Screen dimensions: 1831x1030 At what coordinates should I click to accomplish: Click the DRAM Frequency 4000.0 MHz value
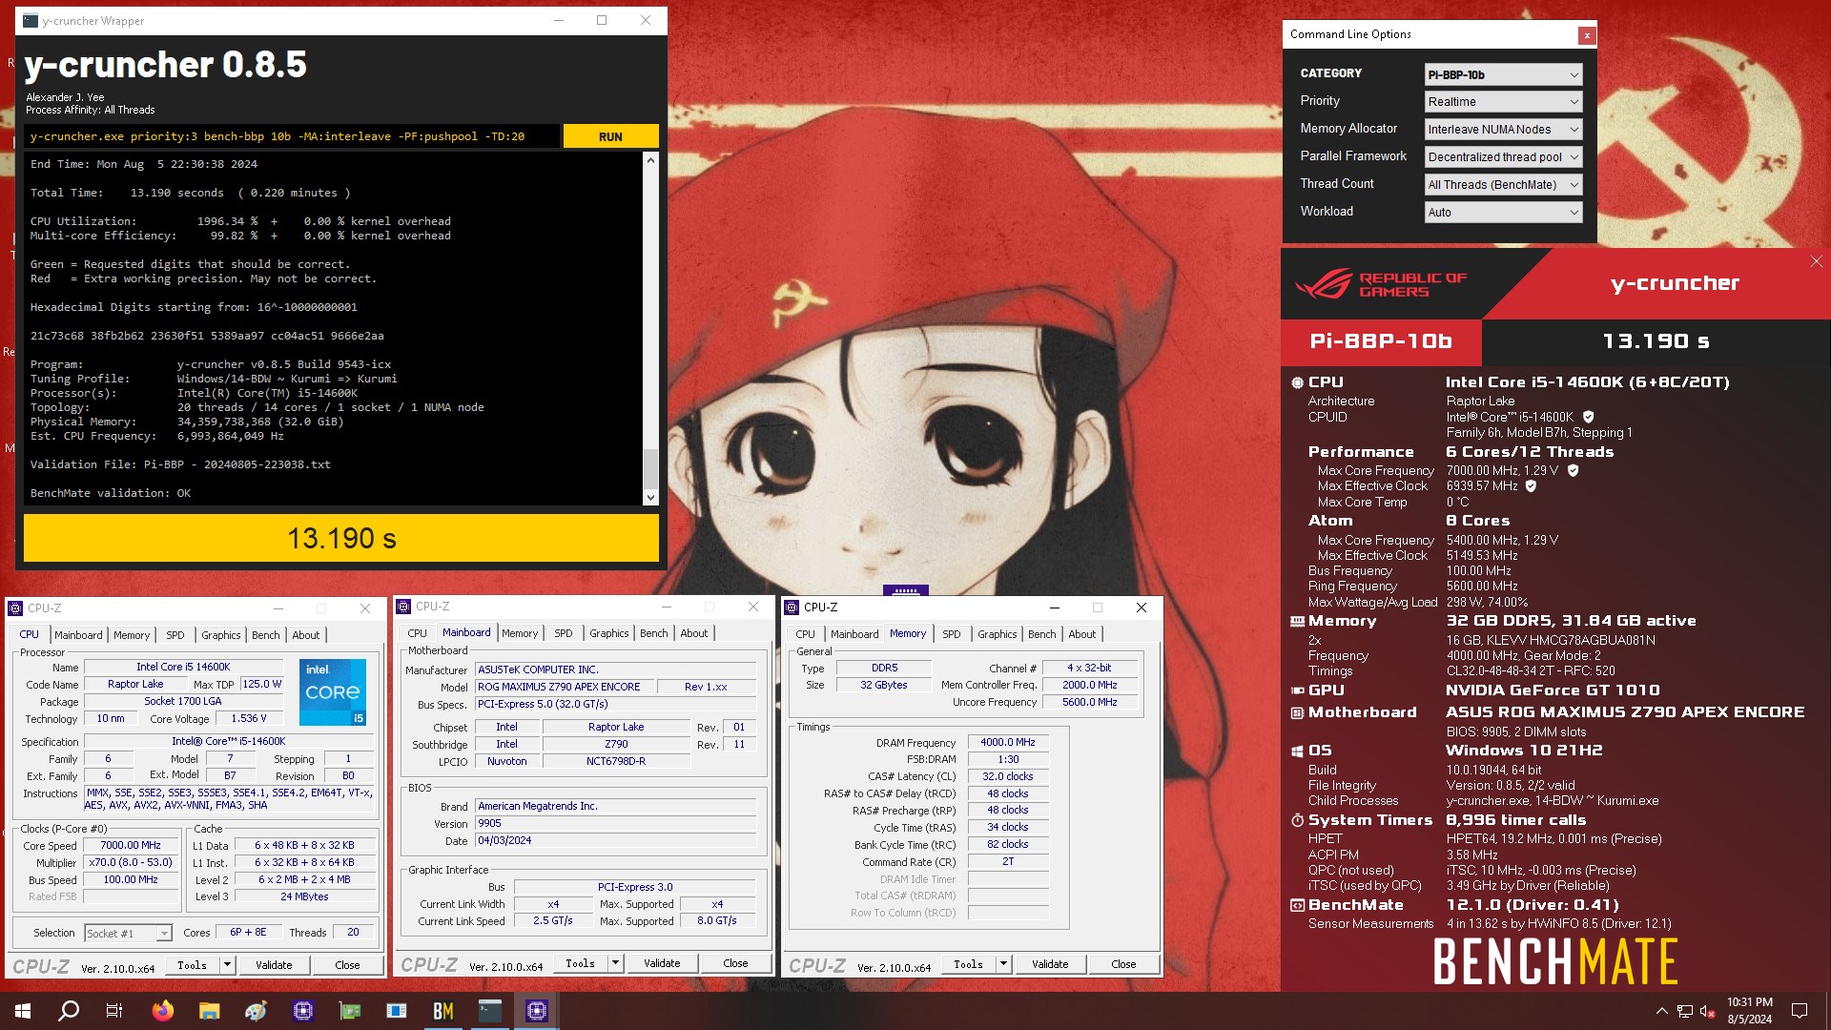pyautogui.click(x=1008, y=742)
